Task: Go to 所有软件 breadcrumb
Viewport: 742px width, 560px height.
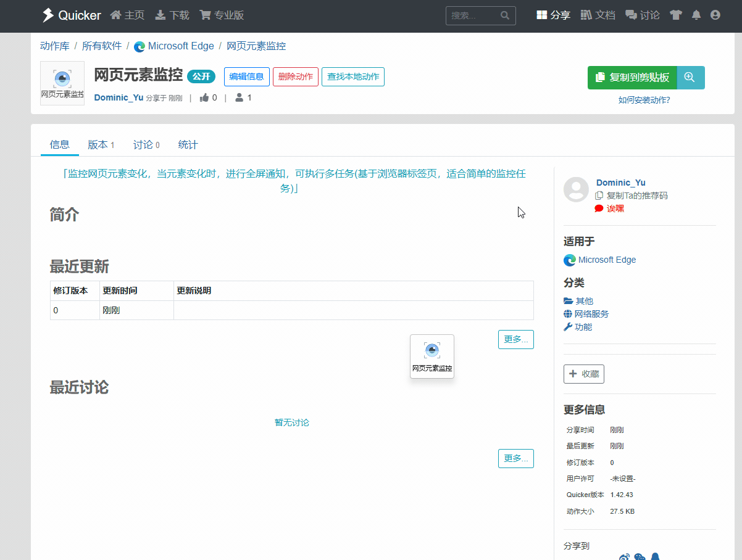Action: 102,46
